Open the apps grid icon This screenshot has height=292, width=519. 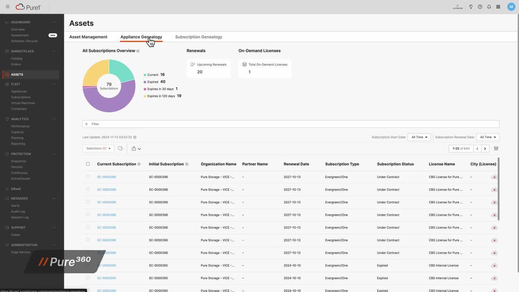(x=498, y=6)
